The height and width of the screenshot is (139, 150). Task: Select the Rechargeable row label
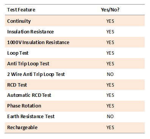(x=22, y=128)
